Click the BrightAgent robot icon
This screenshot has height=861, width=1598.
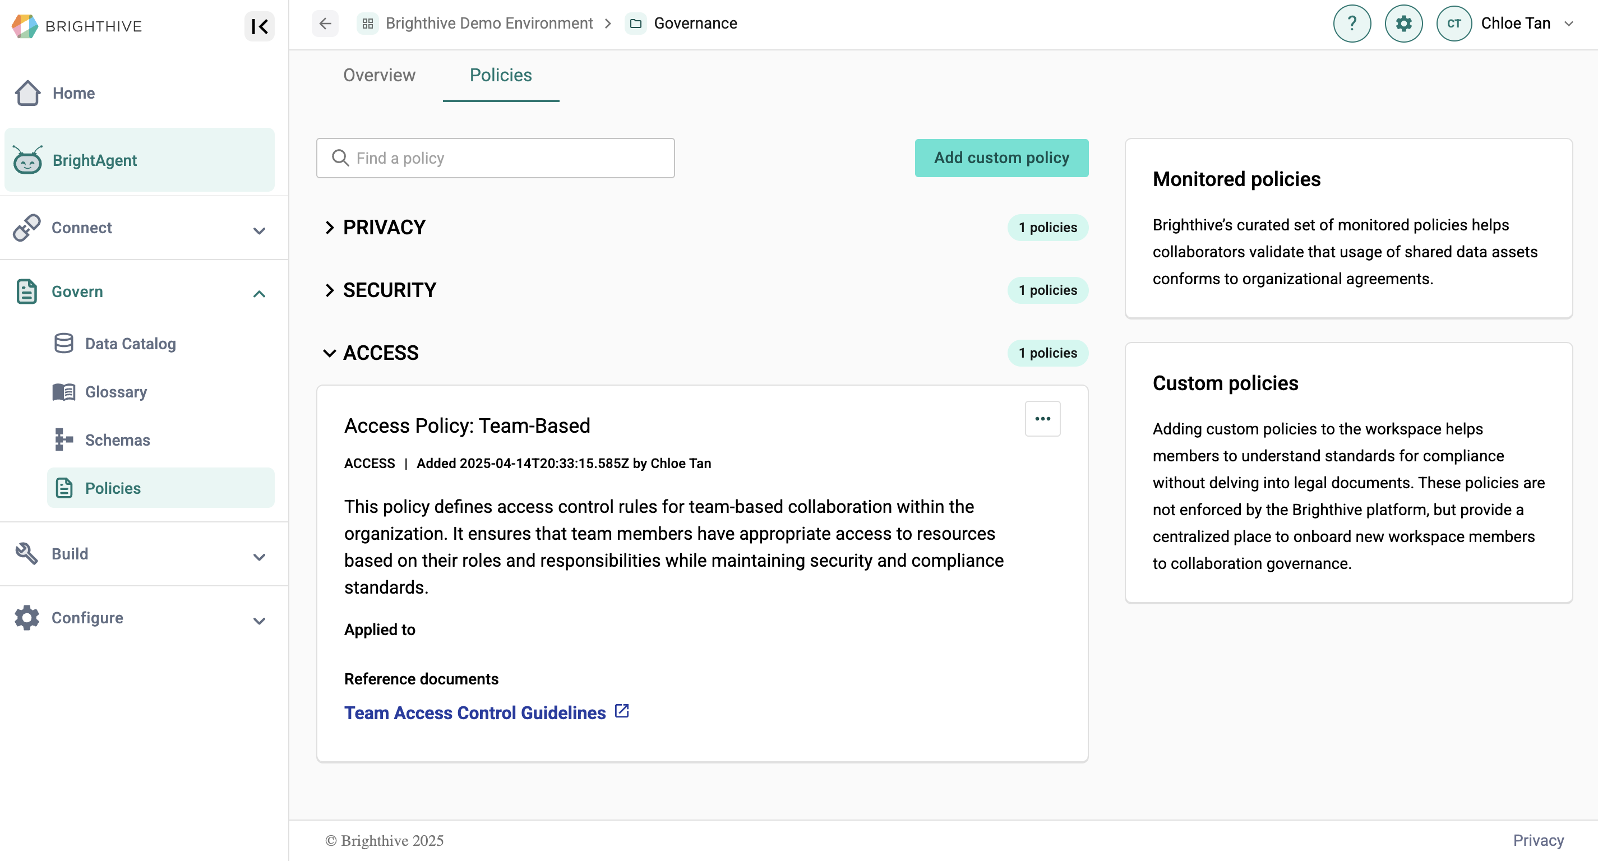pos(27,161)
